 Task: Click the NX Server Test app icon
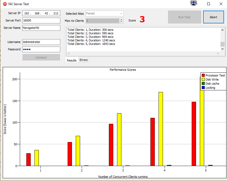pos(5,4)
